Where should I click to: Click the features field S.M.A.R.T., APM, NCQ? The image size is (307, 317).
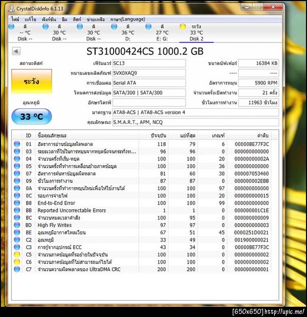(x=195, y=122)
